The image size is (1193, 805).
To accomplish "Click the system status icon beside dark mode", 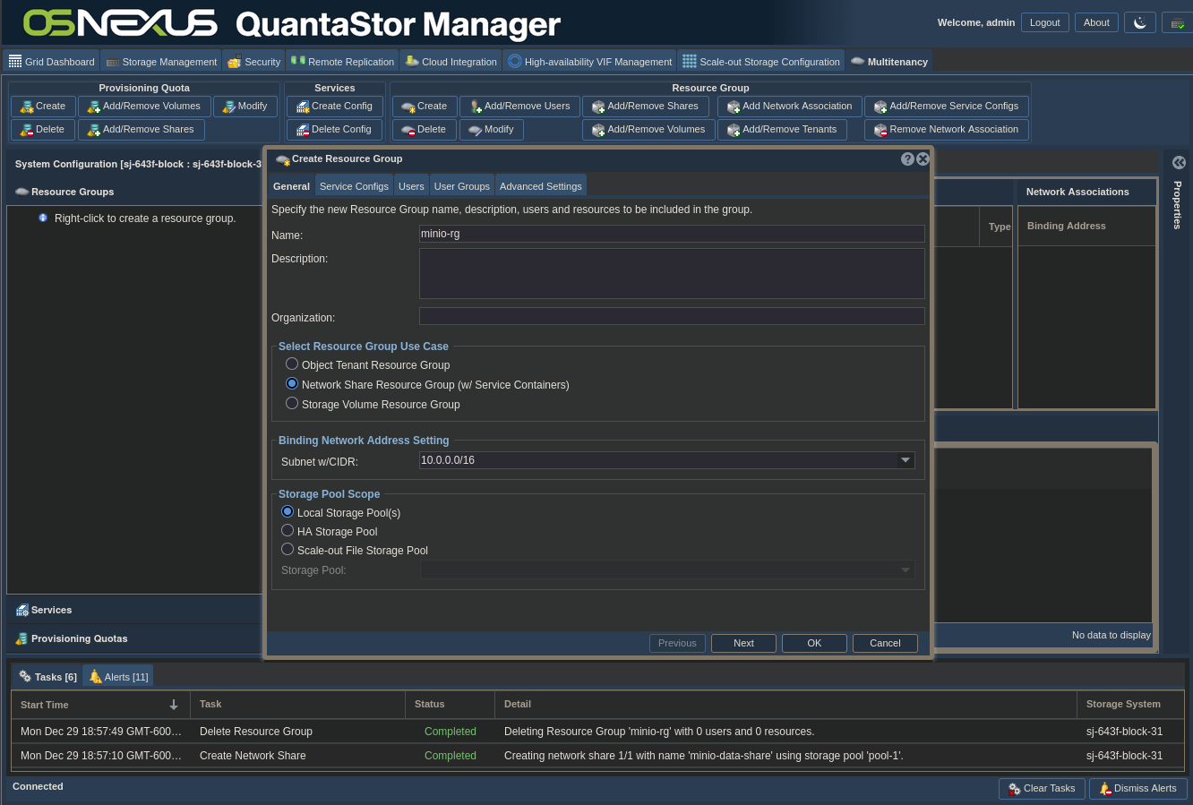I will point(1177,22).
